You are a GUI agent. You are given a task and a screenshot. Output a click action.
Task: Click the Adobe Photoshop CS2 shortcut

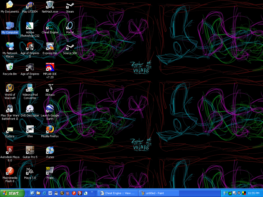30,29
